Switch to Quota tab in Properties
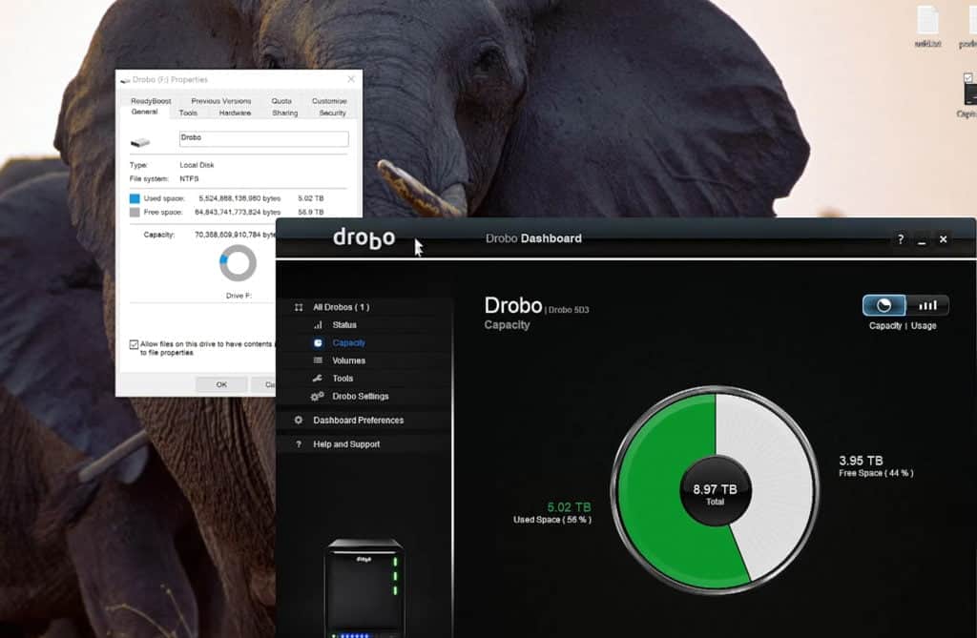Viewport: 977px width, 638px height. [281, 101]
